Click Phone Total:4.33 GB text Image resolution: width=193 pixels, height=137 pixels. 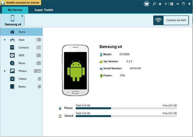(x=83, y=106)
